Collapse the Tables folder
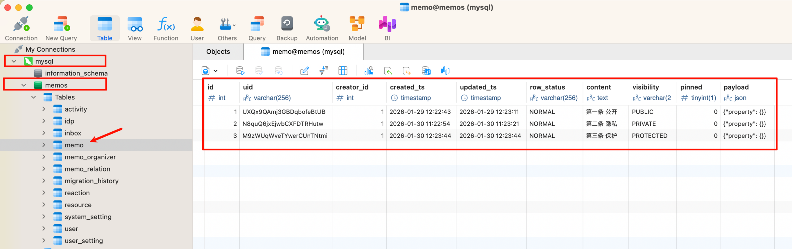 pyautogui.click(x=34, y=97)
